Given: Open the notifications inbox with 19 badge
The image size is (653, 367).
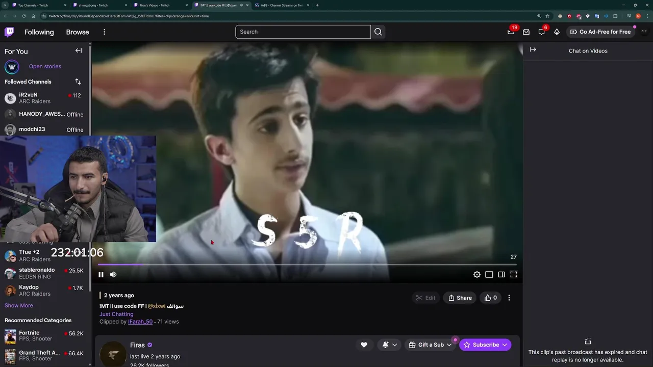Looking at the screenshot, I should (511, 32).
